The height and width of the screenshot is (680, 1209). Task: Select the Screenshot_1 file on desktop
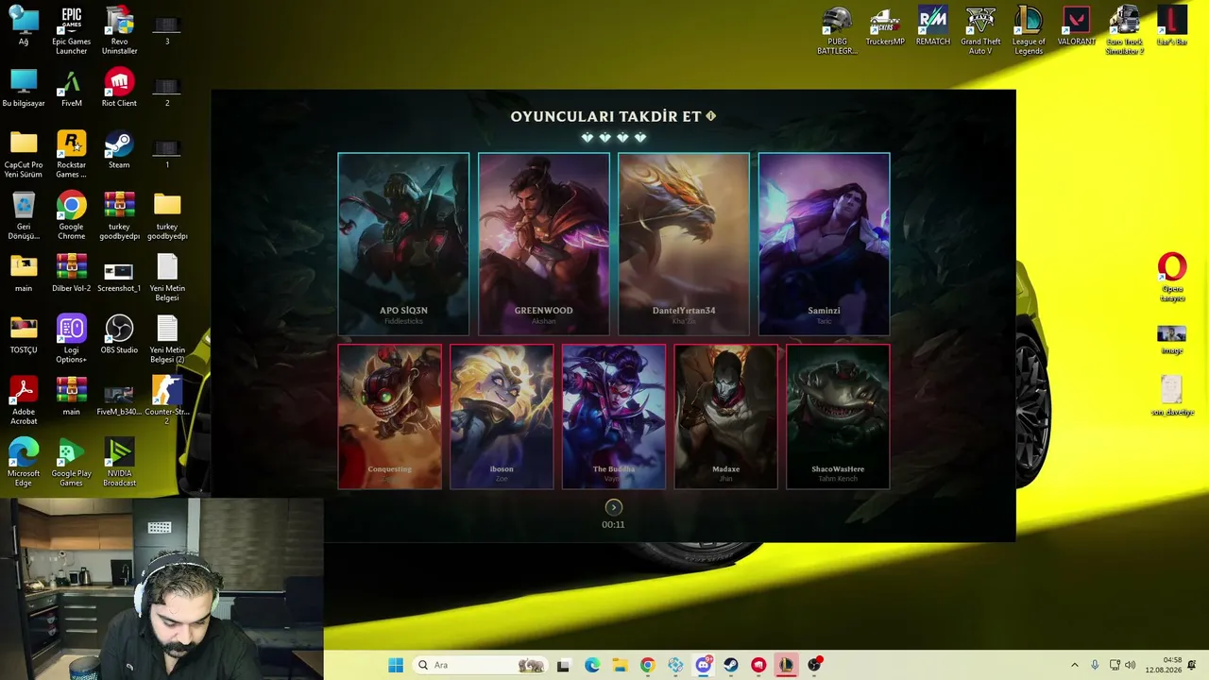pyautogui.click(x=119, y=273)
